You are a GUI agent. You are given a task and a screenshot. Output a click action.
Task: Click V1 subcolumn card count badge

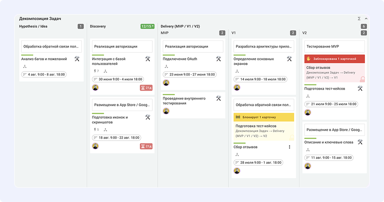click(293, 33)
